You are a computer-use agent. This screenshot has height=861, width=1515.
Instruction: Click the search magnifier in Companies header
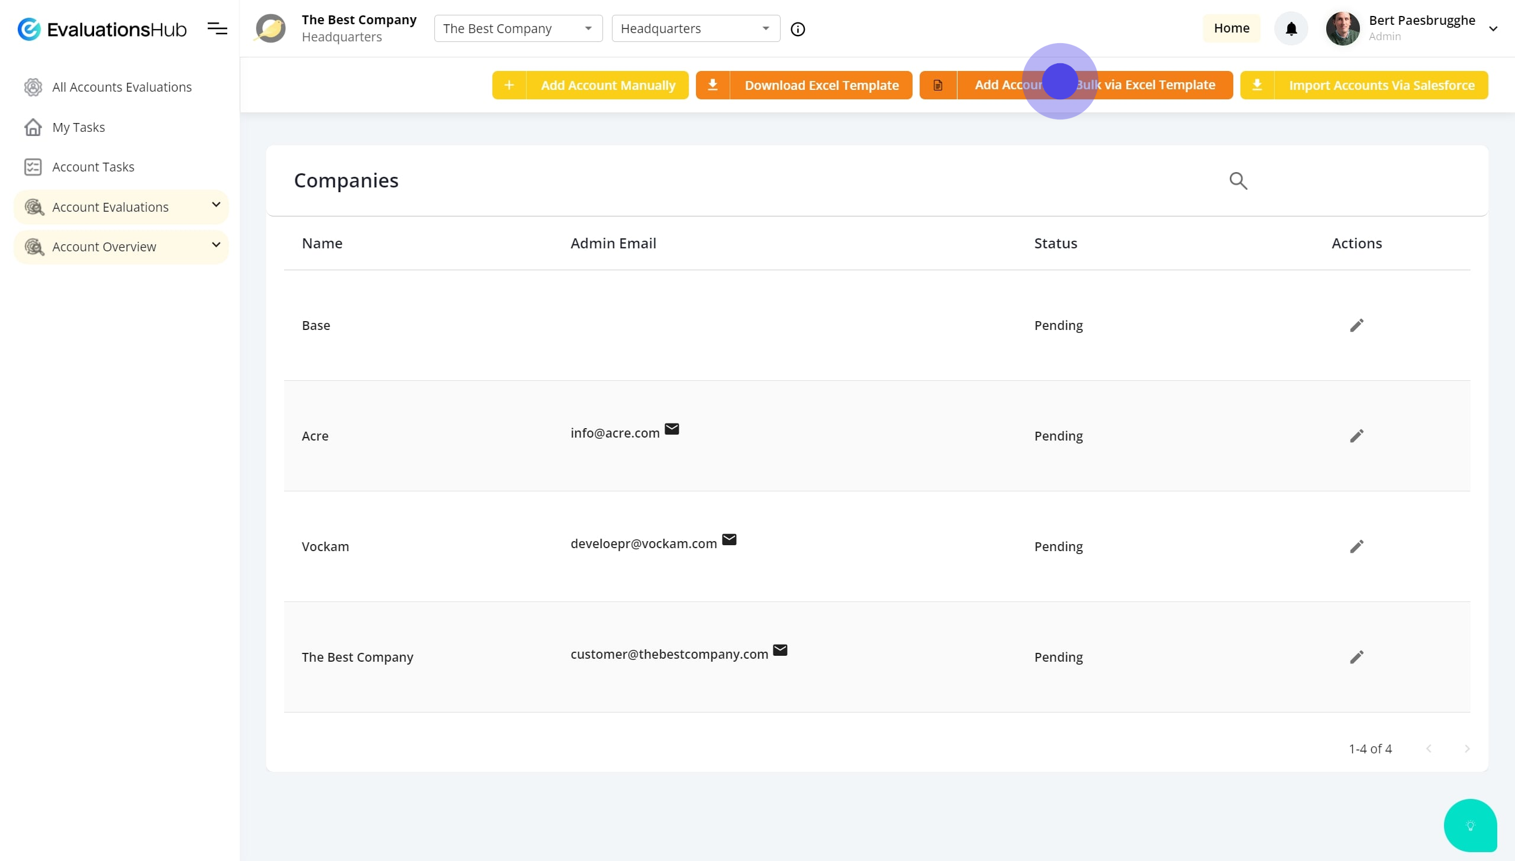[1238, 181]
